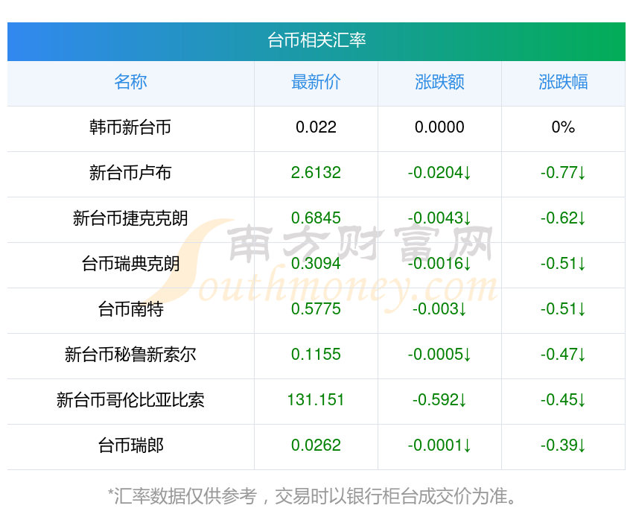Select the 涨跌幅 column header

point(563,82)
